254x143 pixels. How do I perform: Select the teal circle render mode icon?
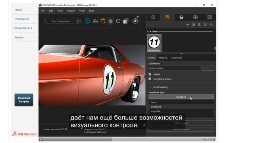(x=88, y=21)
